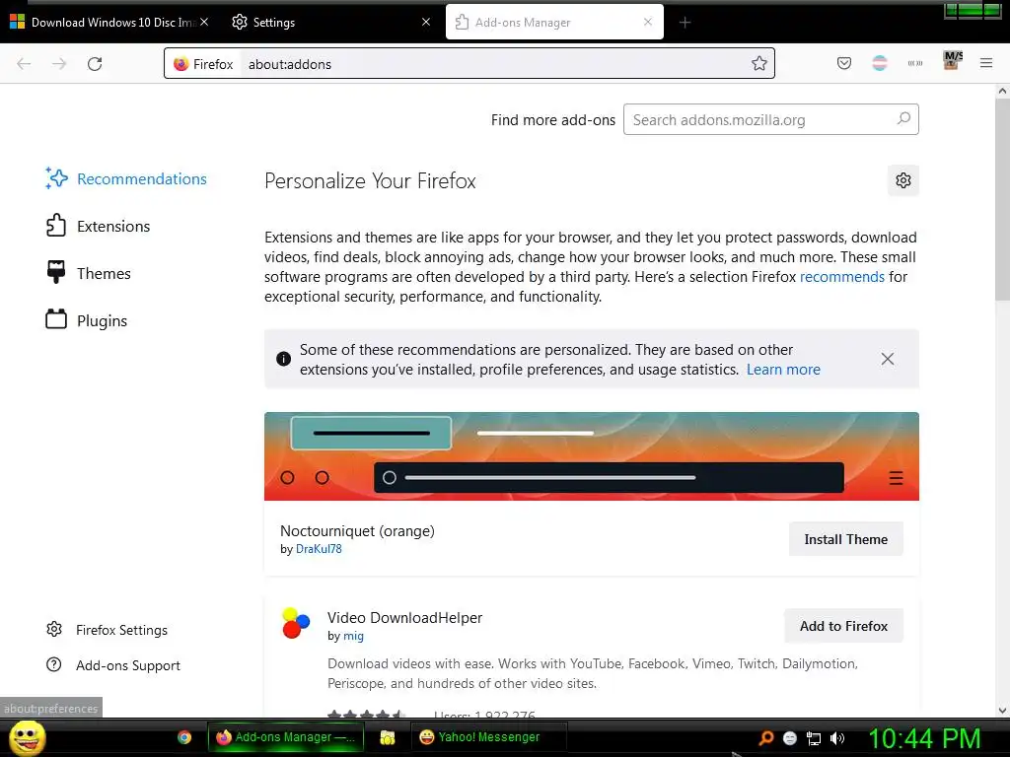Reload the current page
The image size is (1010, 757).
click(95, 64)
